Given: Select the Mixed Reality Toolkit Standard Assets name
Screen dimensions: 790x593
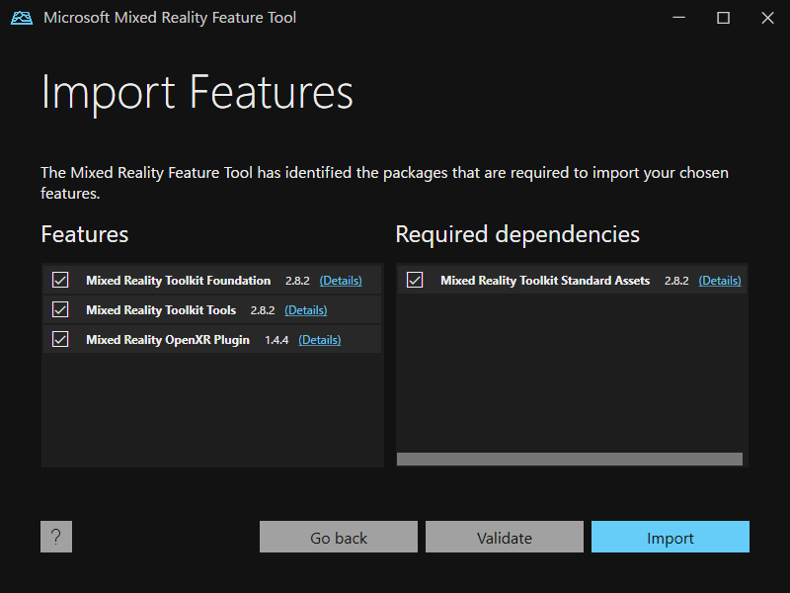Looking at the screenshot, I should tap(545, 281).
